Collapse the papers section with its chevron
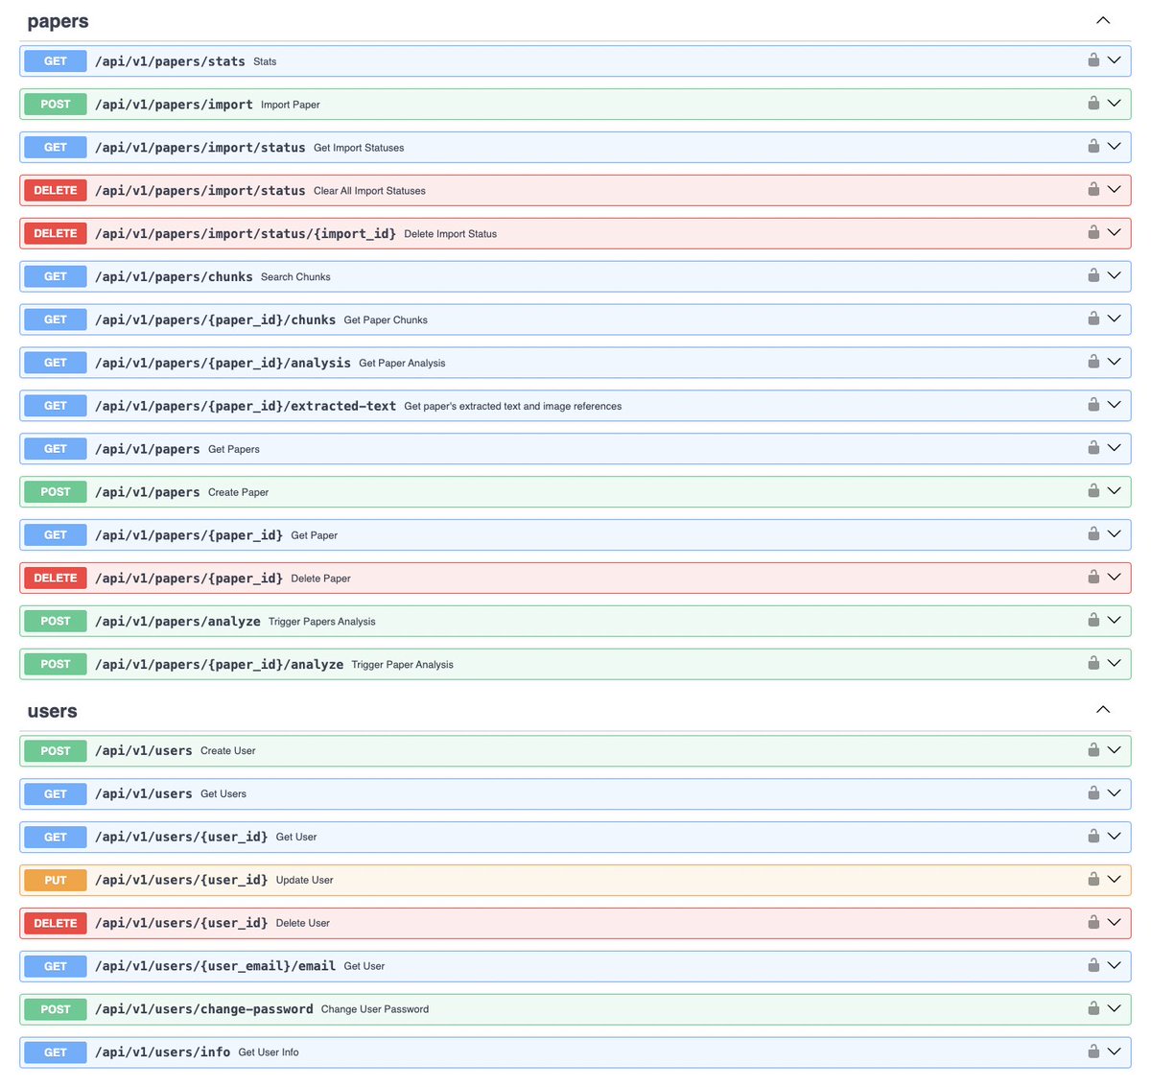 pyautogui.click(x=1103, y=20)
